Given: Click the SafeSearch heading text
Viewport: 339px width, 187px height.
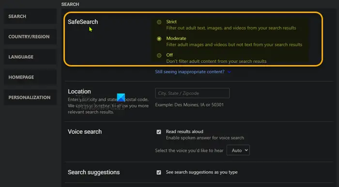Looking at the screenshot, I should pos(83,22).
